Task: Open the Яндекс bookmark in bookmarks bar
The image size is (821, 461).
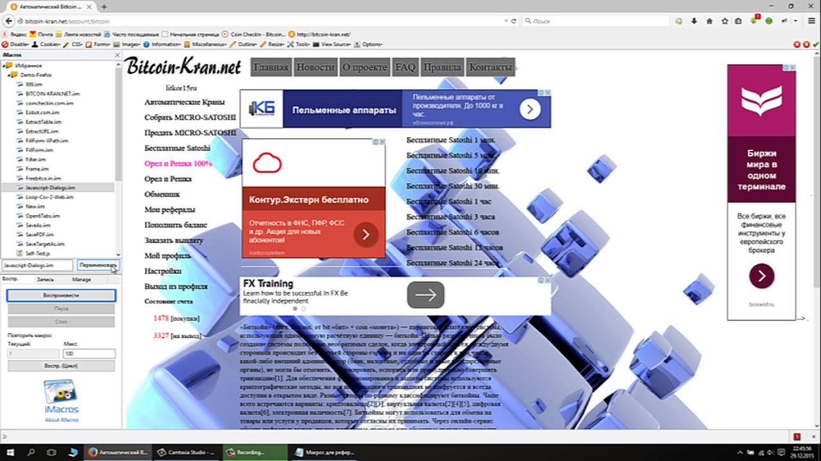Action: [13, 34]
